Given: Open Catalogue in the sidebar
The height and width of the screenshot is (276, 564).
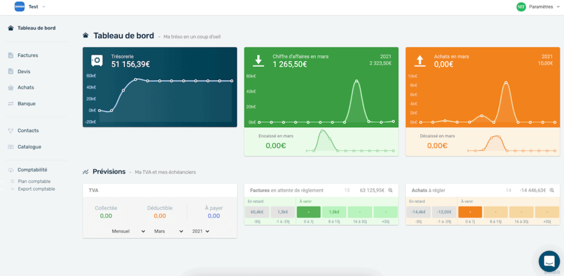Looking at the screenshot, I should tap(30, 147).
